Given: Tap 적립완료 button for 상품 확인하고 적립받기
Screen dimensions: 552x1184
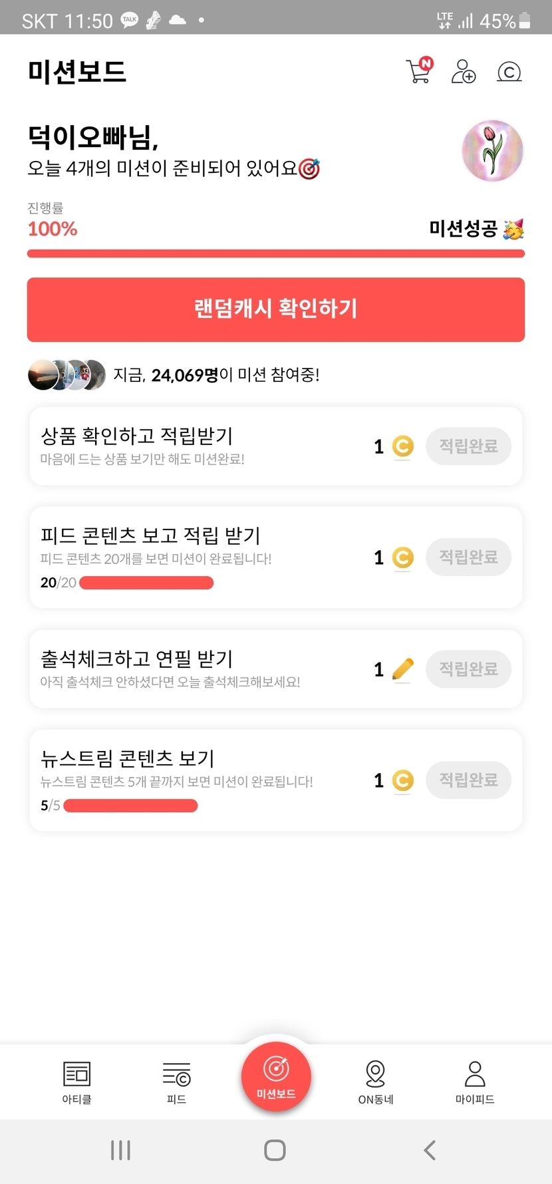Looking at the screenshot, I should tap(468, 446).
